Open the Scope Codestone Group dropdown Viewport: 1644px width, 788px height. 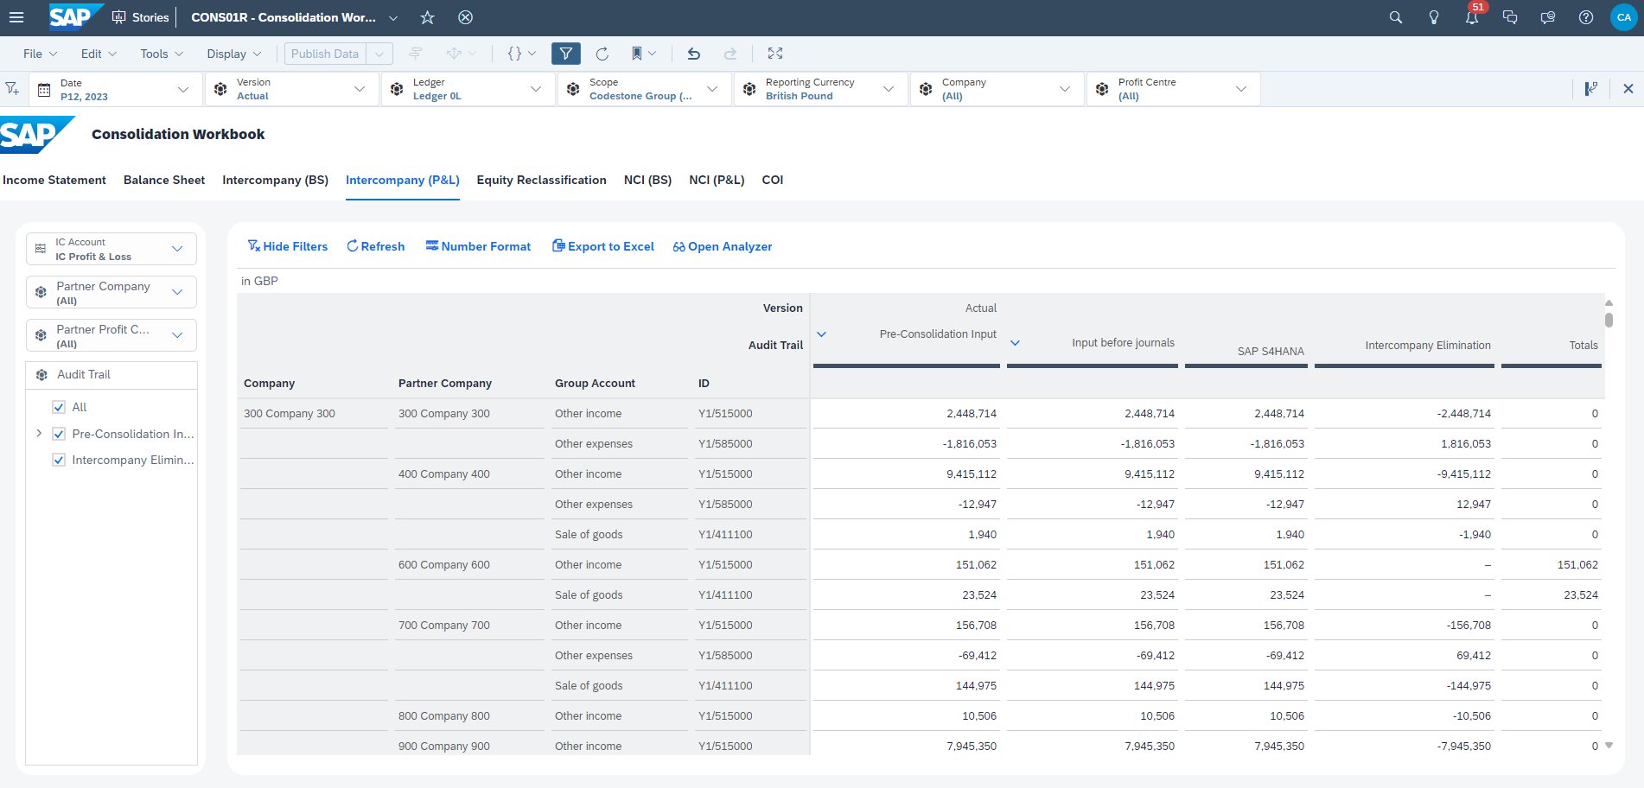point(644,89)
